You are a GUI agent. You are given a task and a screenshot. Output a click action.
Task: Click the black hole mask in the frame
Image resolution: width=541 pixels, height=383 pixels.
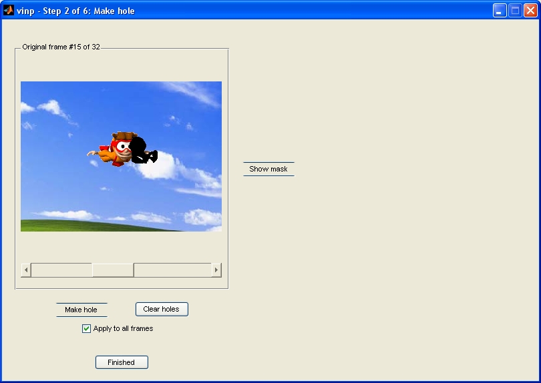pos(141,151)
